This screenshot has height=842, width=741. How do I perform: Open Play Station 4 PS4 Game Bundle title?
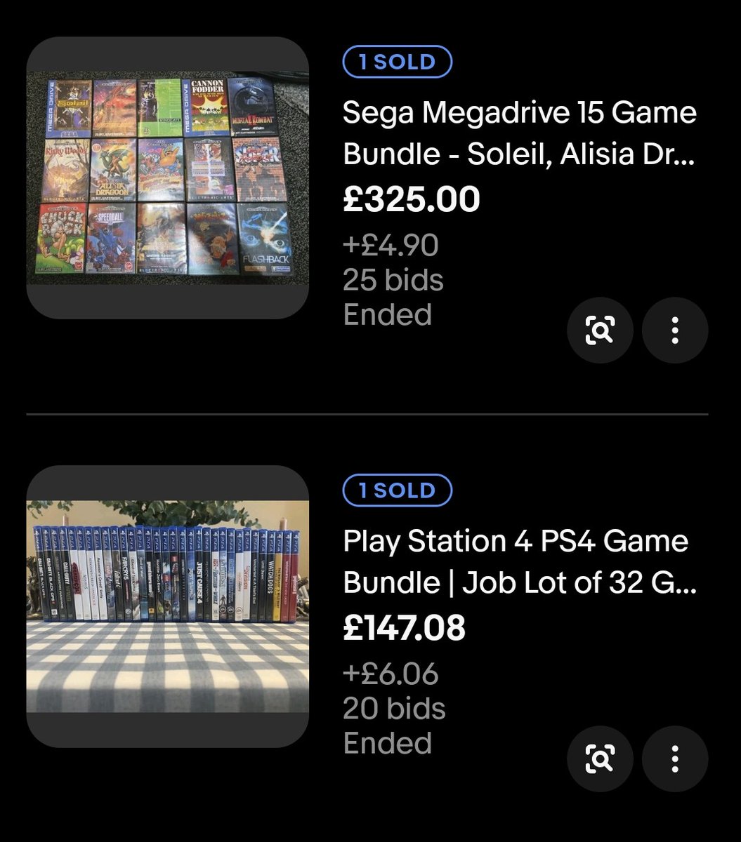[520, 562]
